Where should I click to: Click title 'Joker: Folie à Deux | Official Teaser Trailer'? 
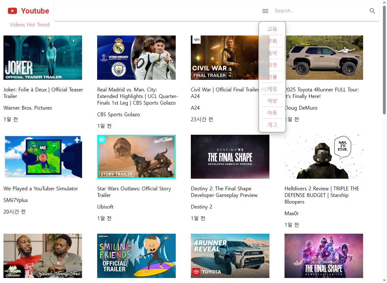[43, 93]
